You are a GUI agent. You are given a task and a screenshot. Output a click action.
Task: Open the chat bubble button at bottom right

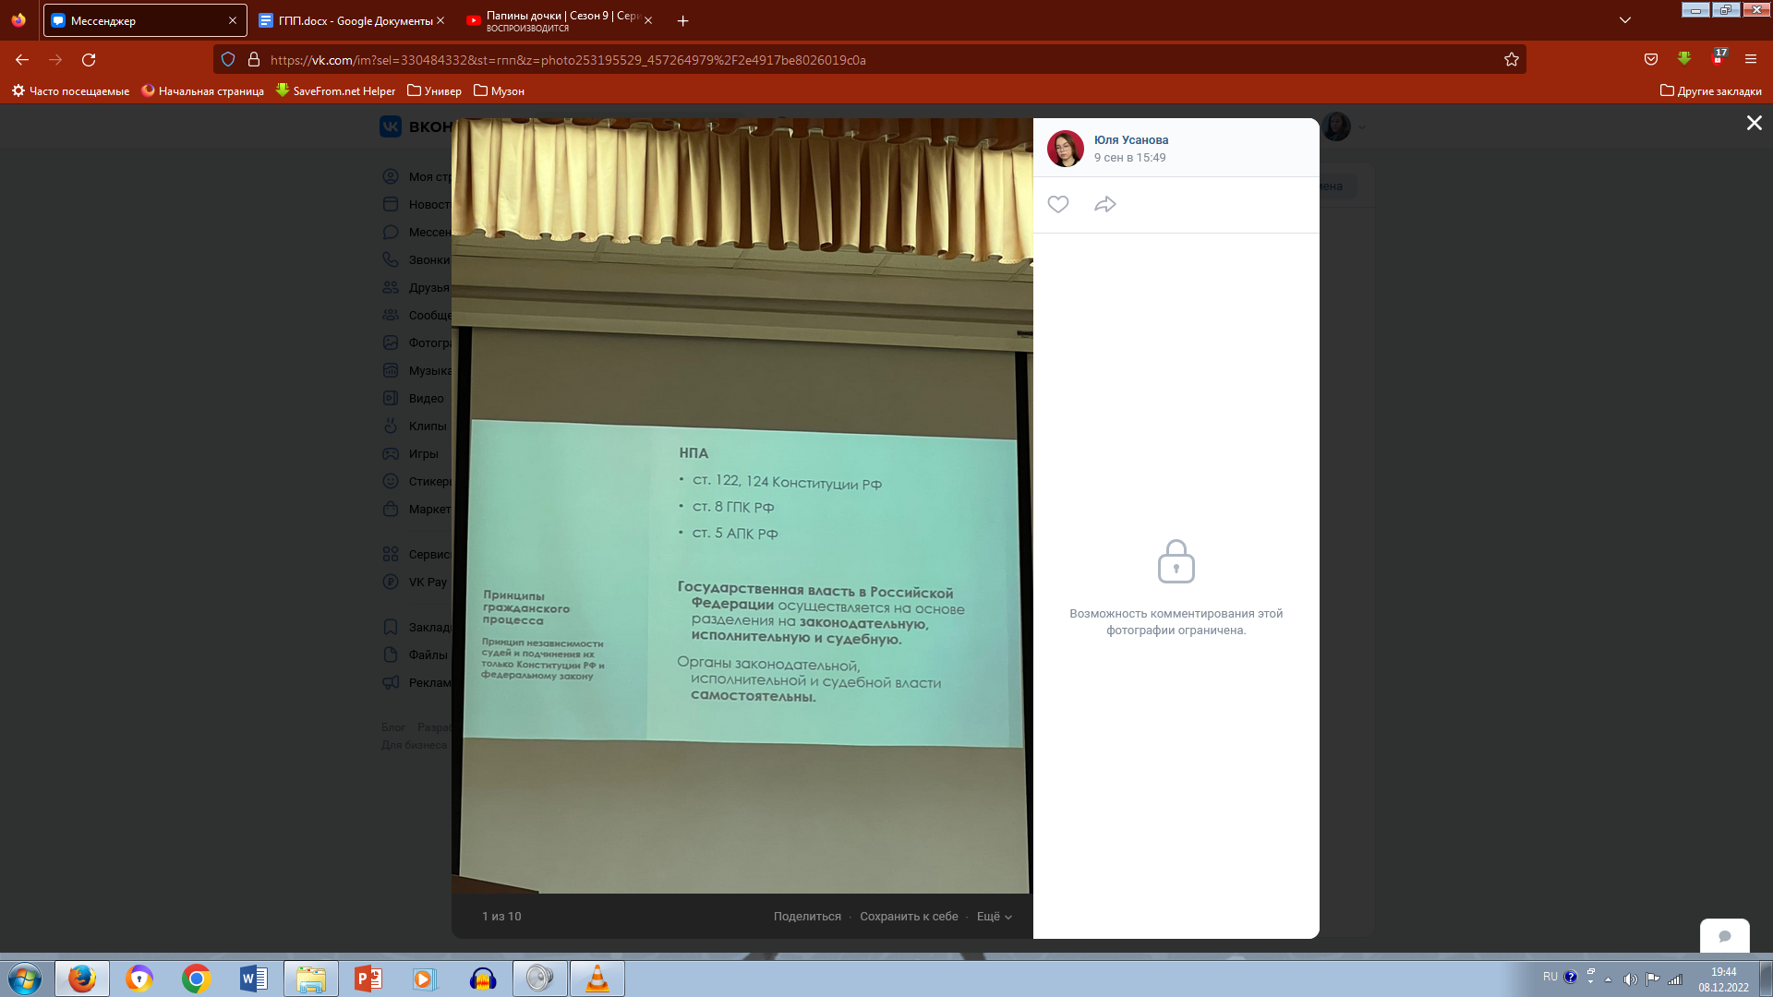[1725, 936]
